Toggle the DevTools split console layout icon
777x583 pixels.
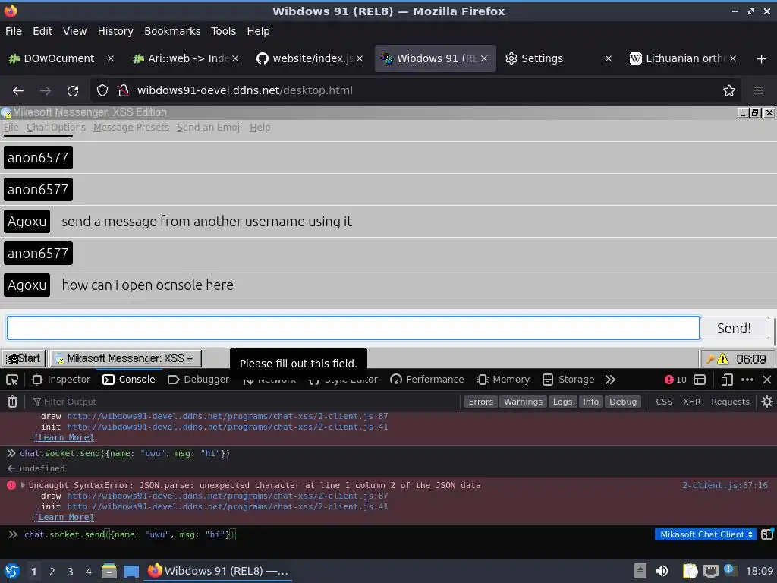tap(699, 380)
